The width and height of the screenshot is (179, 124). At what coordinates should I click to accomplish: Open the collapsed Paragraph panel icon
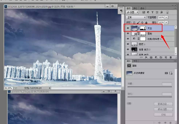[x=121, y=11]
